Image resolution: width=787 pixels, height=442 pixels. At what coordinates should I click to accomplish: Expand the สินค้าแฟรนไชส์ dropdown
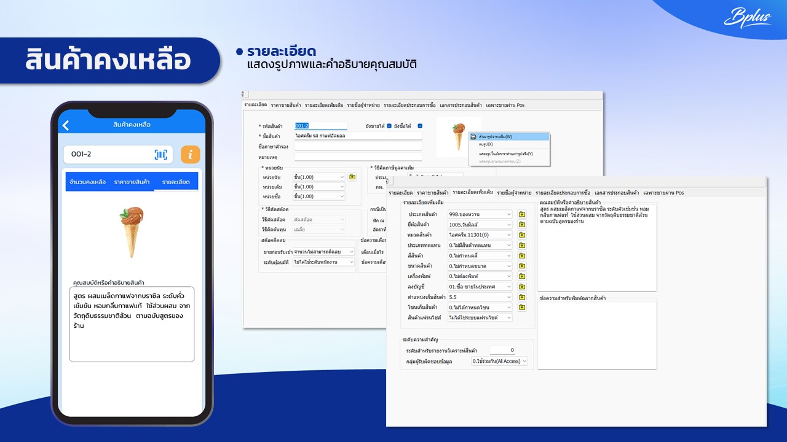click(x=480, y=318)
